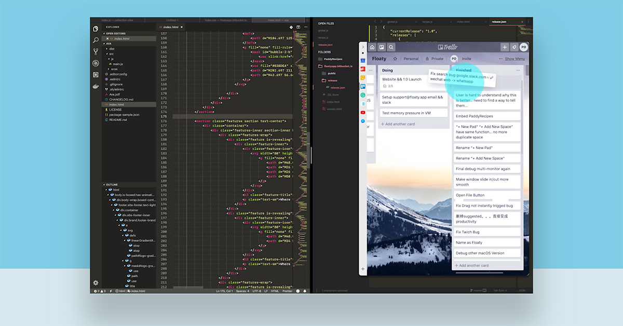Screen dimensions: 623x326
Task: Click notifications bell in VS Code status bar
Action: 304,291
